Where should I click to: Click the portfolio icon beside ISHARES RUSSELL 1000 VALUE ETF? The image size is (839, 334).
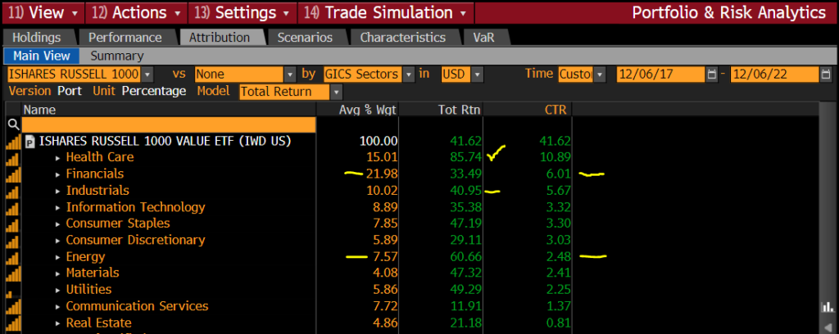point(30,141)
